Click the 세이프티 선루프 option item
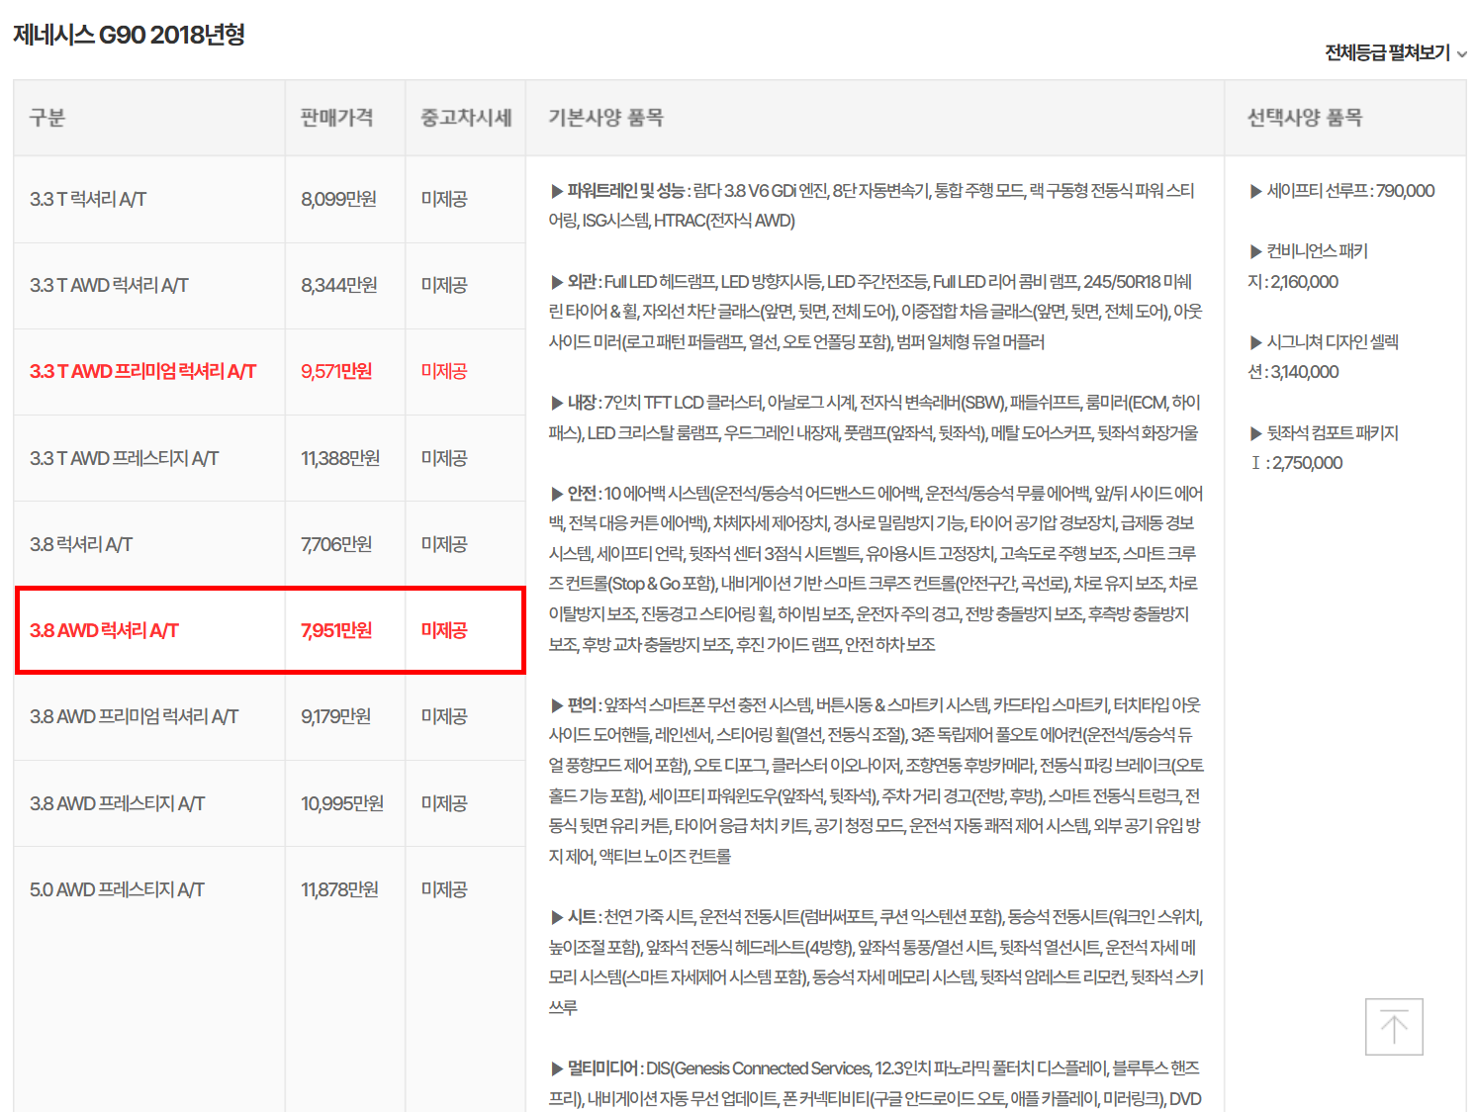The height and width of the screenshot is (1112, 1477). click(x=1342, y=191)
